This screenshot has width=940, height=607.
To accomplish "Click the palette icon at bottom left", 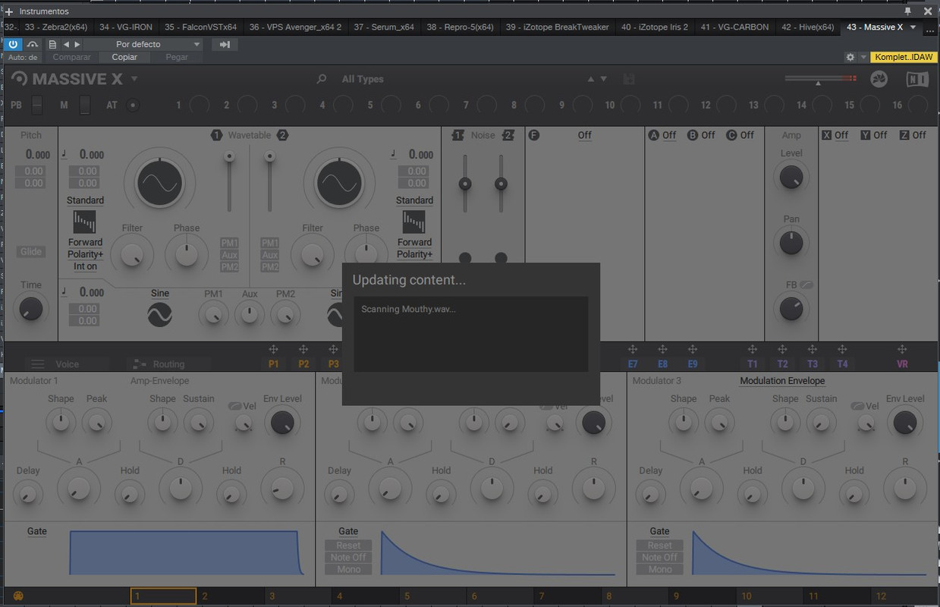I will [18, 596].
